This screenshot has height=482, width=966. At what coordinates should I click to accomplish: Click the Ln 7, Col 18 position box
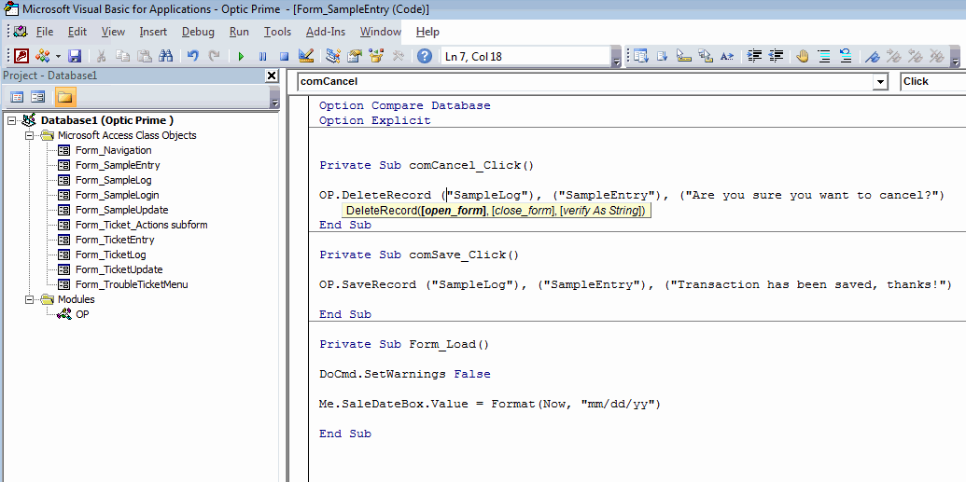525,56
